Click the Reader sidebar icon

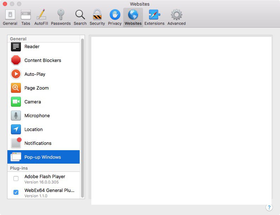click(16, 47)
